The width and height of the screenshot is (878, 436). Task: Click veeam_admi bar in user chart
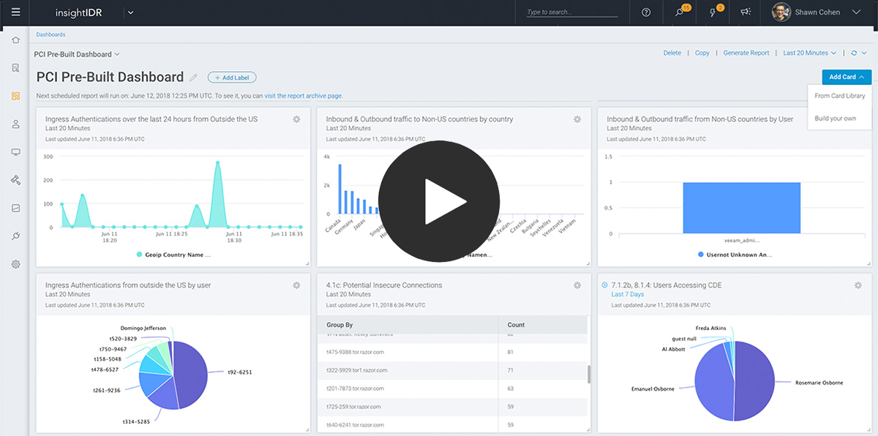pos(741,208)
